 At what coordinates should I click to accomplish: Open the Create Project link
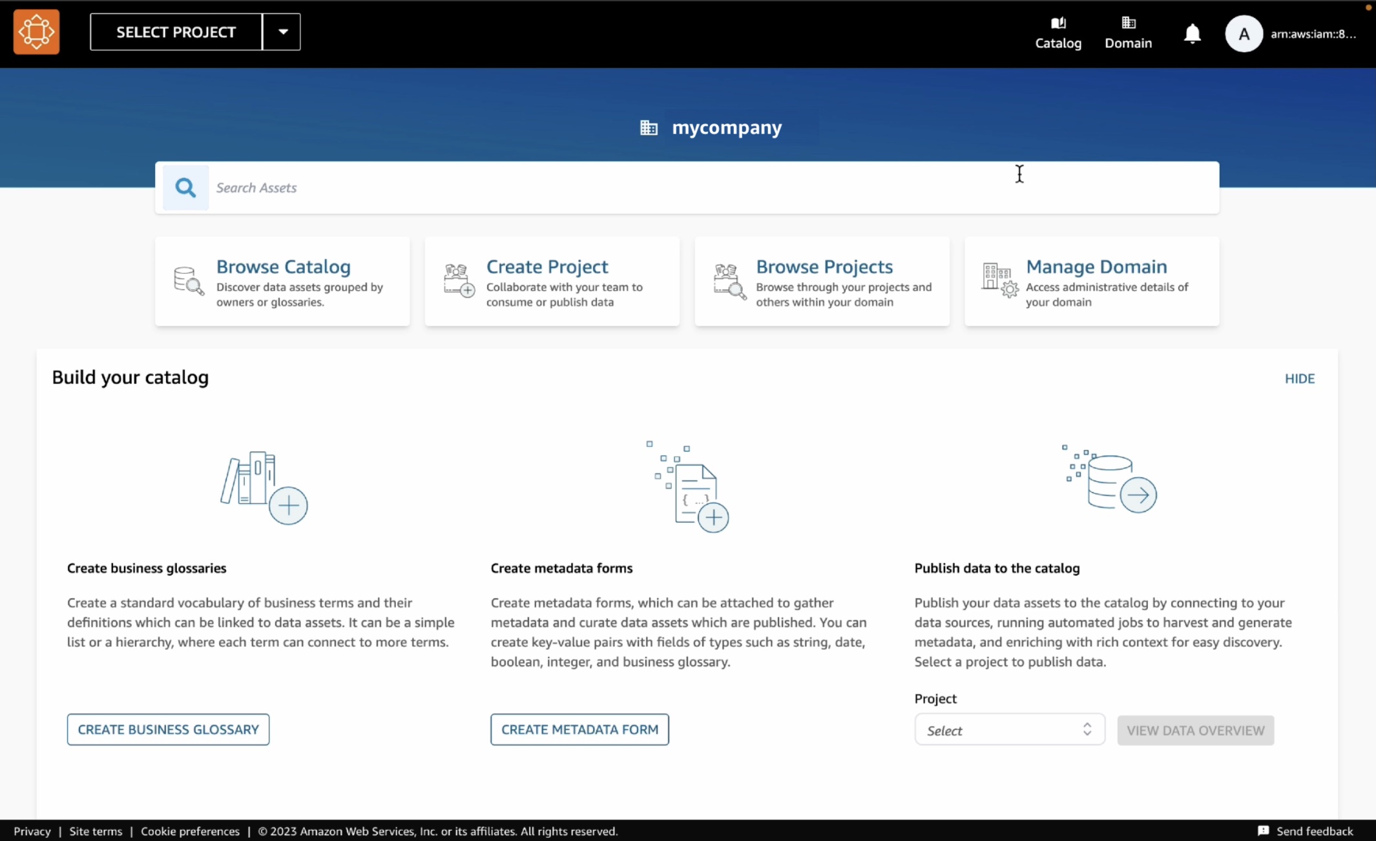pyautogui.click(x=547, y=267)
